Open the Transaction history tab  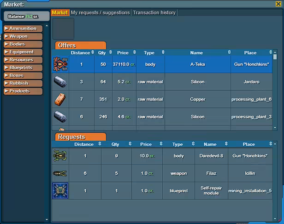click(154, 13)
